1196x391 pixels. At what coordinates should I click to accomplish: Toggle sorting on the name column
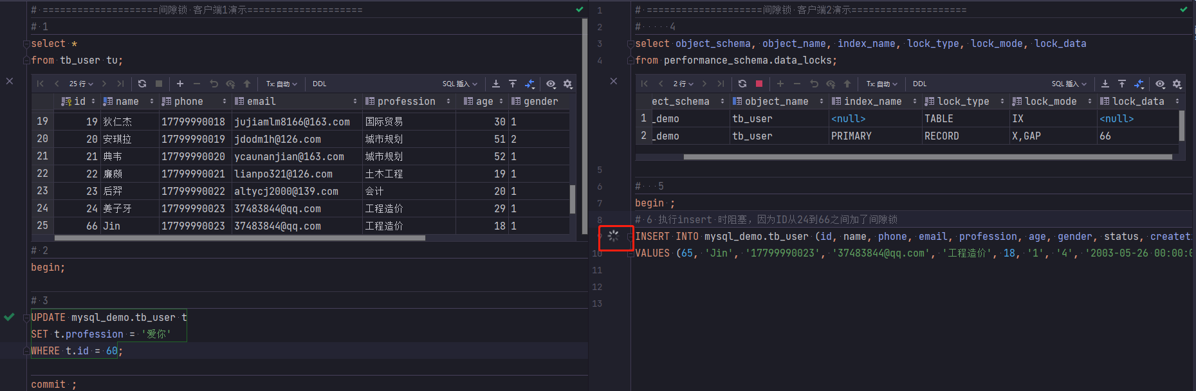click(x=152, y=102)
